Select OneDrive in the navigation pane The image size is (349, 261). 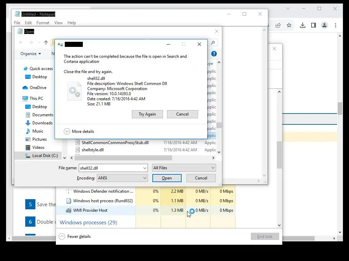pyautogui.click(x=34, y=88)
